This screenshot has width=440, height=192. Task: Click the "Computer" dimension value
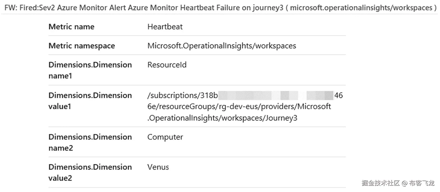tap(165, 137)
